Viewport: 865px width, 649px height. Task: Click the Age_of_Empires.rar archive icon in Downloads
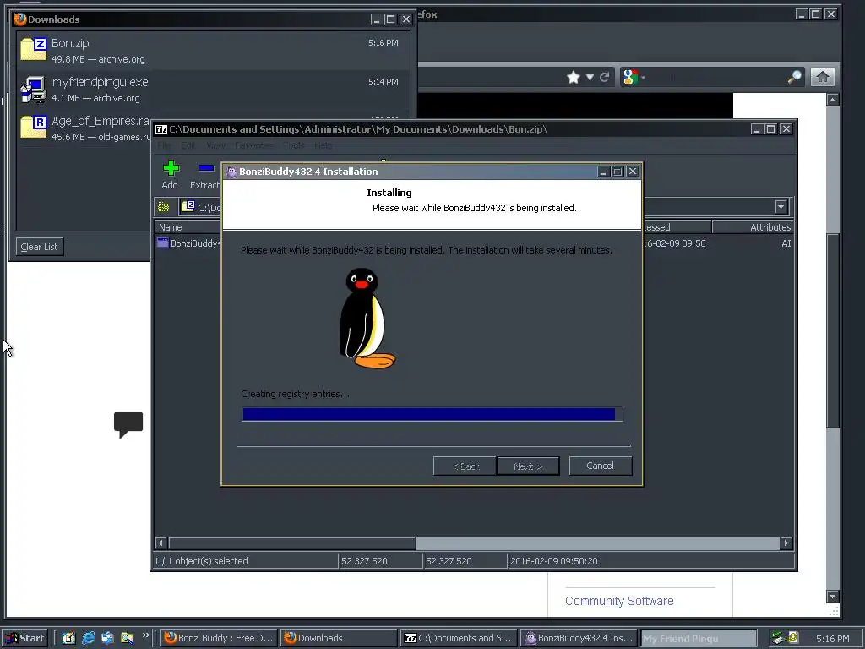33,127
